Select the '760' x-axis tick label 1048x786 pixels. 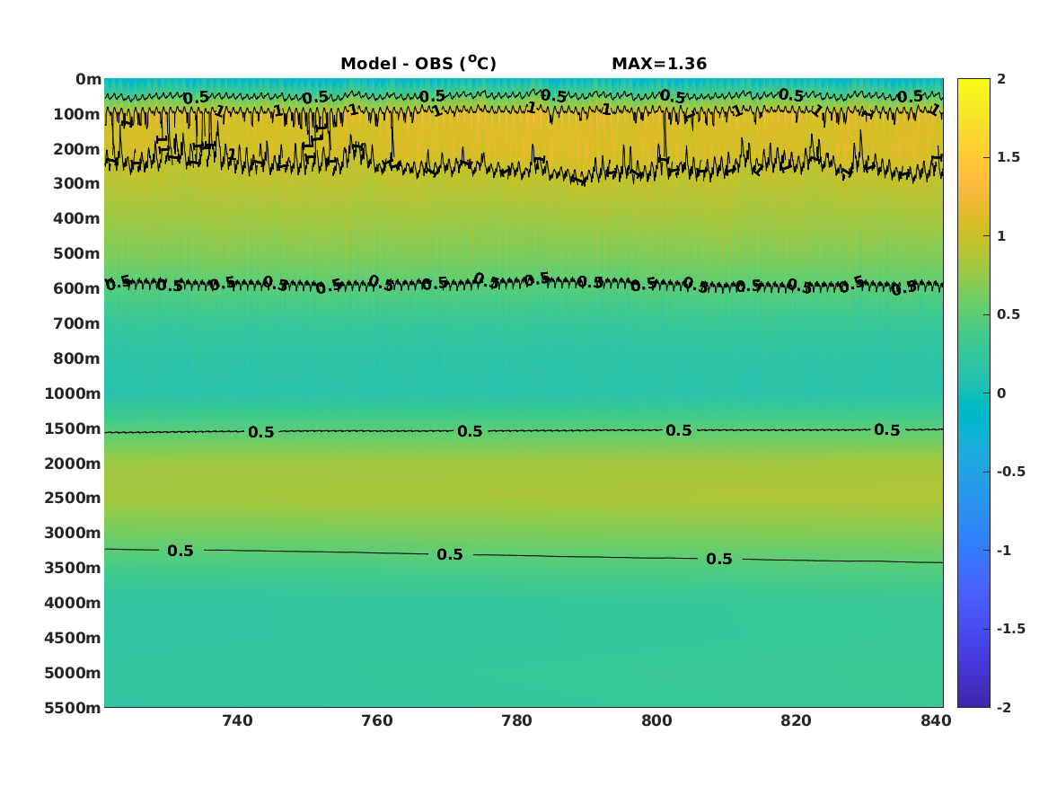point(377,720)
